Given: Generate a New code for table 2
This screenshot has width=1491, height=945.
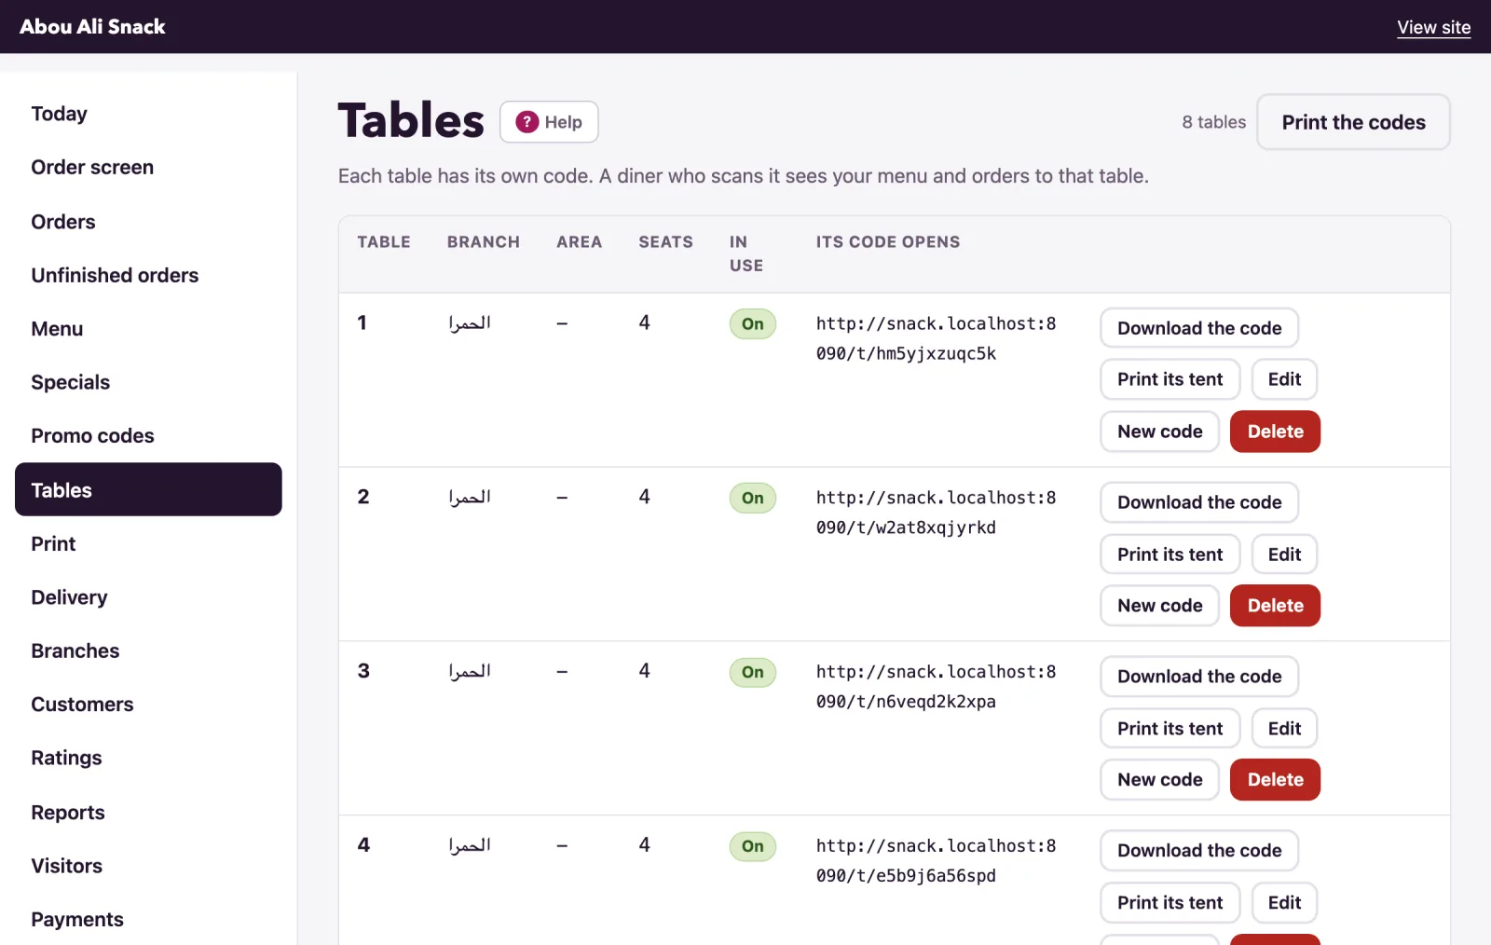Looking at the screenshot, I should pos(1159,606).
